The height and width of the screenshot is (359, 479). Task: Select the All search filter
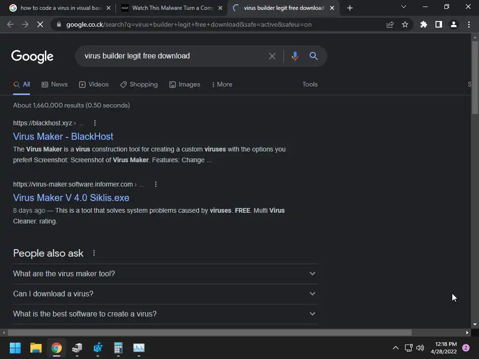click(22, 85)
